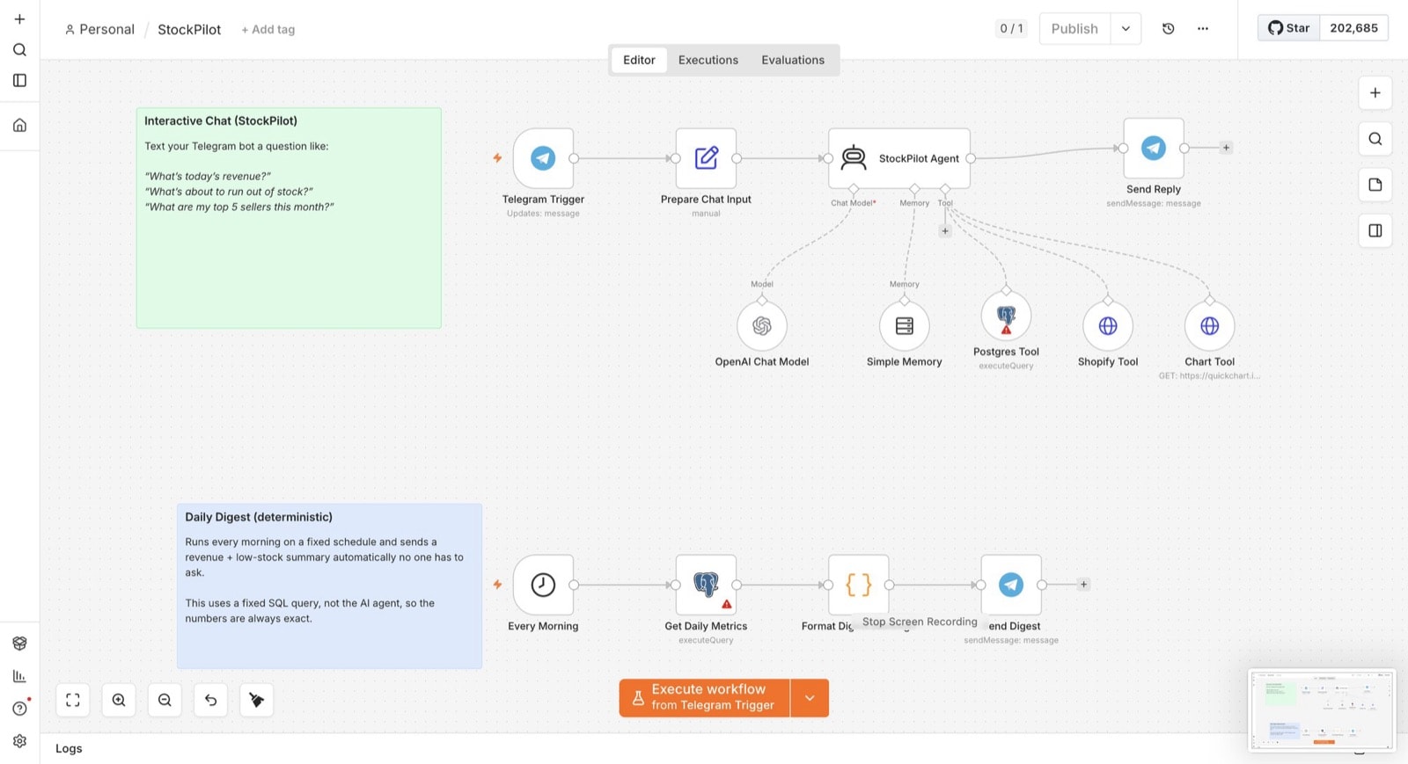This screenshot has height=764, width=1408.
Task: Select the blue Daily Digest sticky note
Action: [329, 586]
